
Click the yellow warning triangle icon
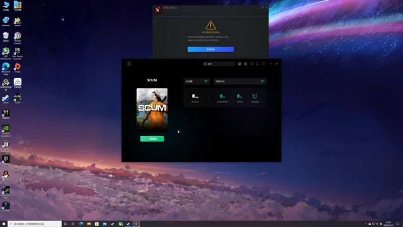tap(211, 25)
